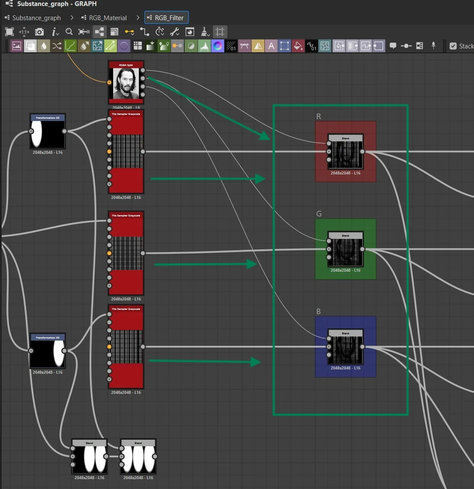Viewport: 474px width, 489px height.
Task: Open the broom clean-up dropdown
Action: coord(205,32)
